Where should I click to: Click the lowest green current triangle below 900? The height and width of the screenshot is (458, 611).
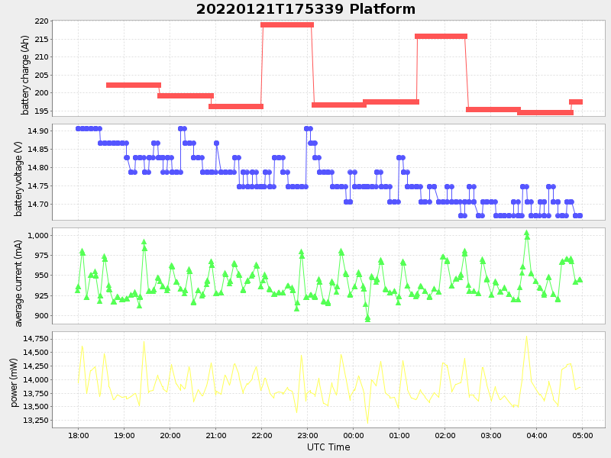pos(367,318)
